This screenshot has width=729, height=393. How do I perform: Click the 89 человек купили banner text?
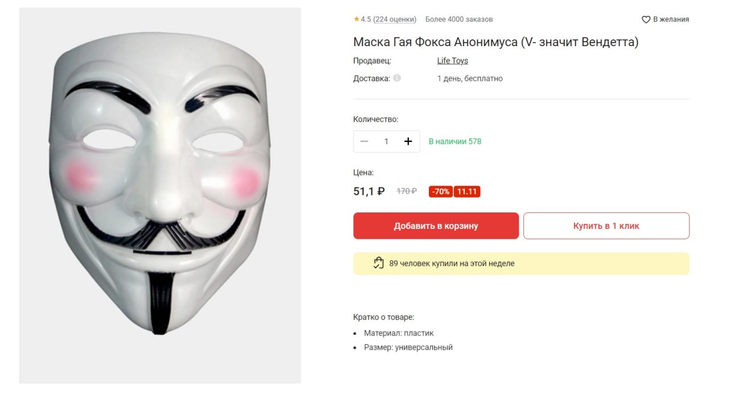pos(452,263)
